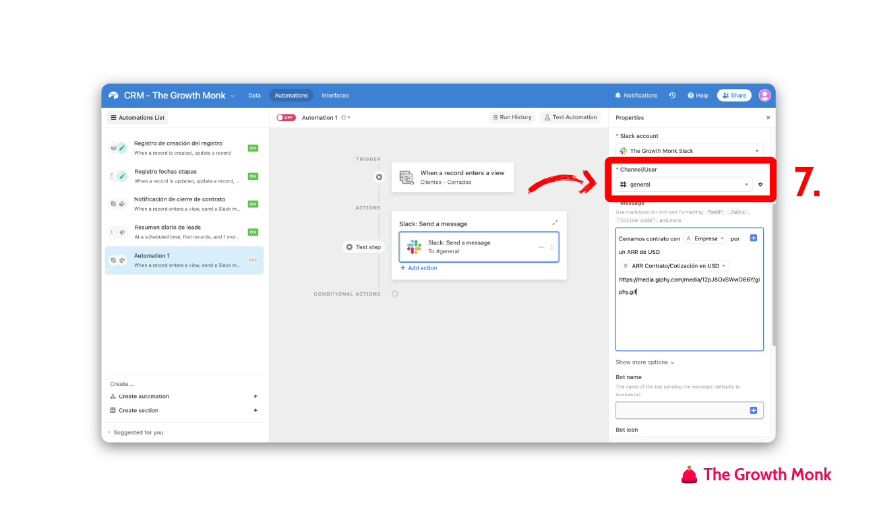
Task: Toggle ON badge of Resumen diario de leads
Action: click(253, 232)
